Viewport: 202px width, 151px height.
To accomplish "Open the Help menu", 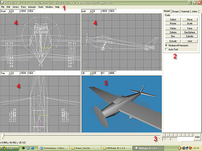I will pyautogui.click(x=57, y=7).
